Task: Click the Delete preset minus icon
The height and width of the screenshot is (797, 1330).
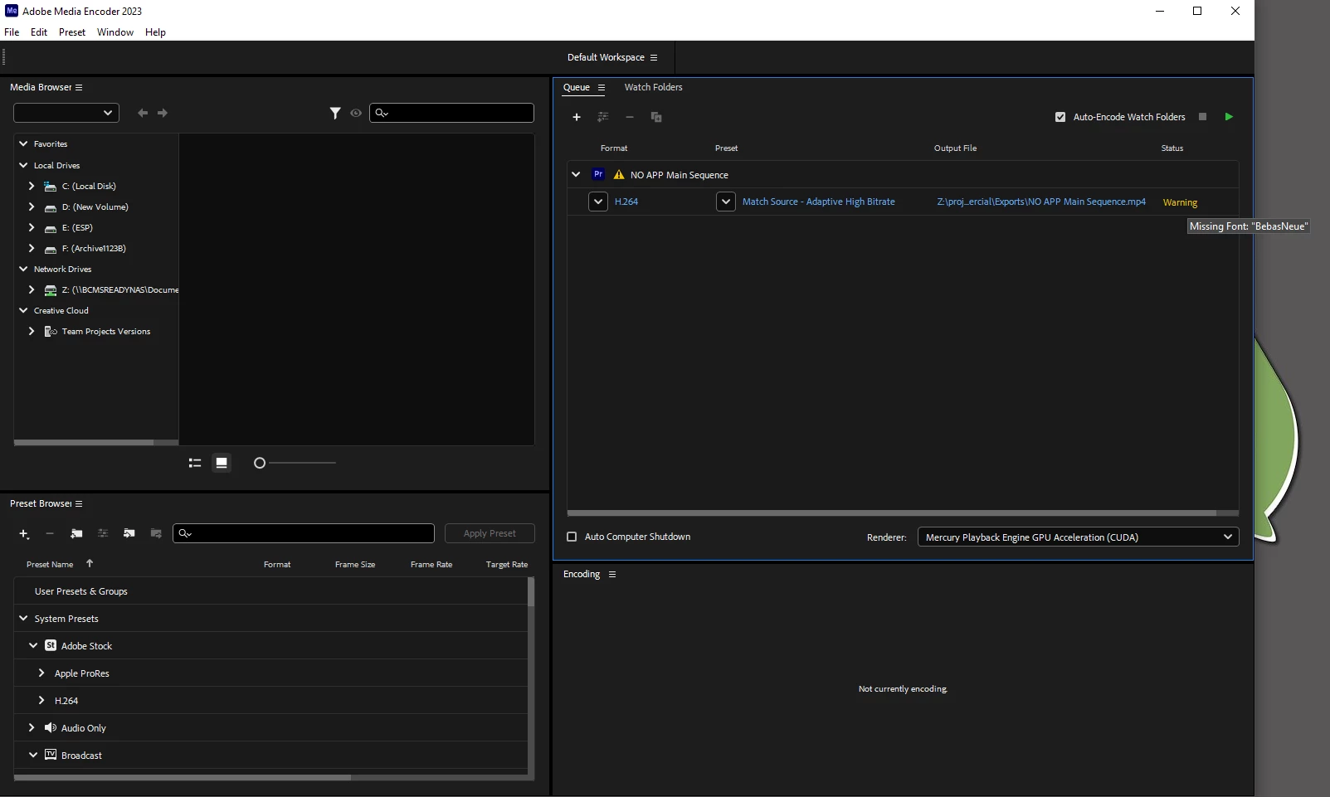Action: click(50, 534)
